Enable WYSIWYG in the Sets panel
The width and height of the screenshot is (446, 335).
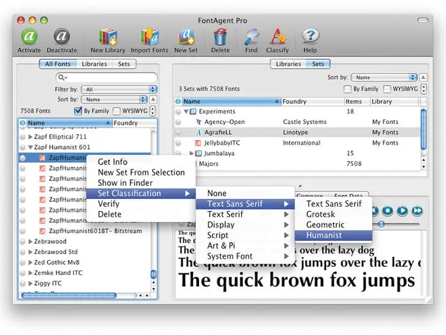[387, 89]
